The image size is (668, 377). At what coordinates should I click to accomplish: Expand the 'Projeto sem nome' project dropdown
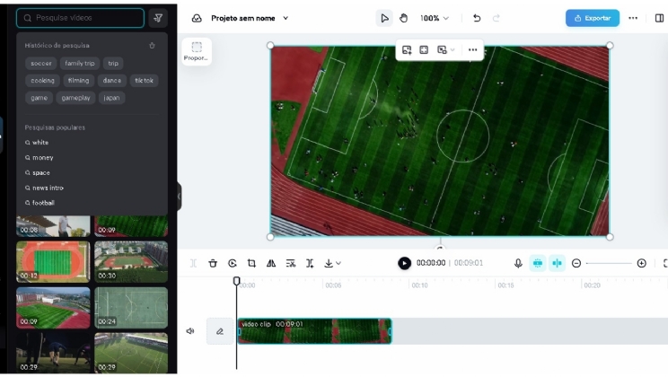(x=286, y=18)
